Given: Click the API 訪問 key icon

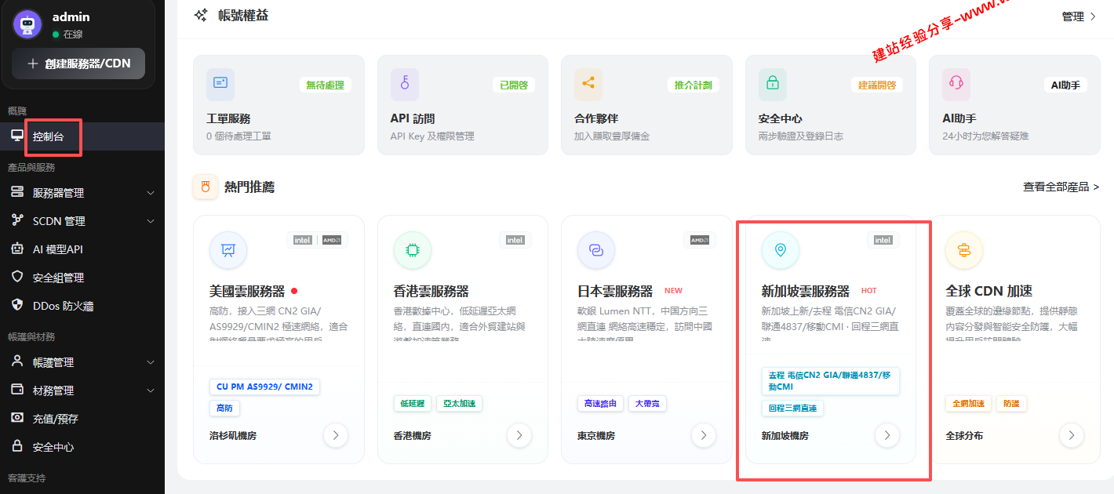Looking at the screenshot, I should tap(405, 83).
